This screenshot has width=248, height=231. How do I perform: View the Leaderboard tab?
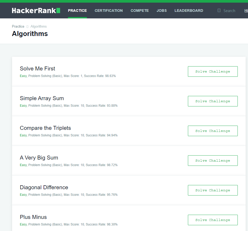189,11
